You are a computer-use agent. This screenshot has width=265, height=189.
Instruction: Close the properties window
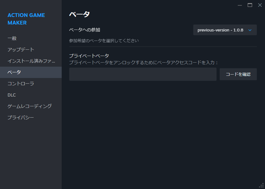pos(260,5)
